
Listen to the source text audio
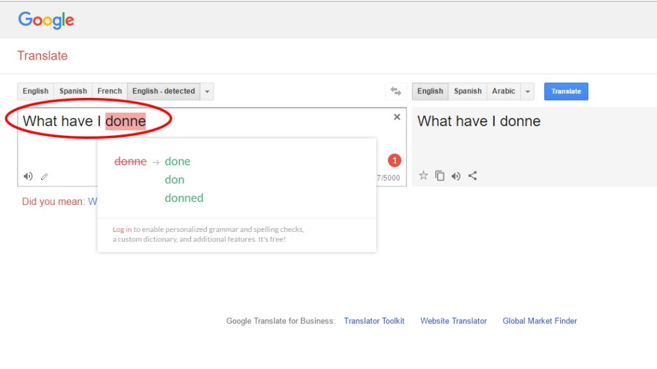28,176
